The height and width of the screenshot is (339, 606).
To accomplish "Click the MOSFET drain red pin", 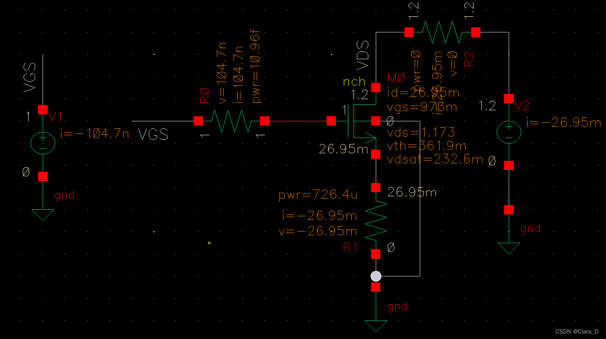I will 376,88.
